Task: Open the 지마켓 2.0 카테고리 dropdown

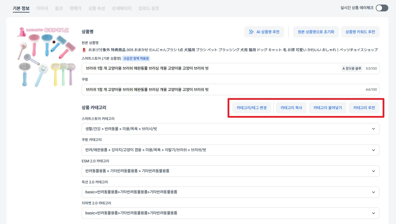Action: click(x=230, y=213)
